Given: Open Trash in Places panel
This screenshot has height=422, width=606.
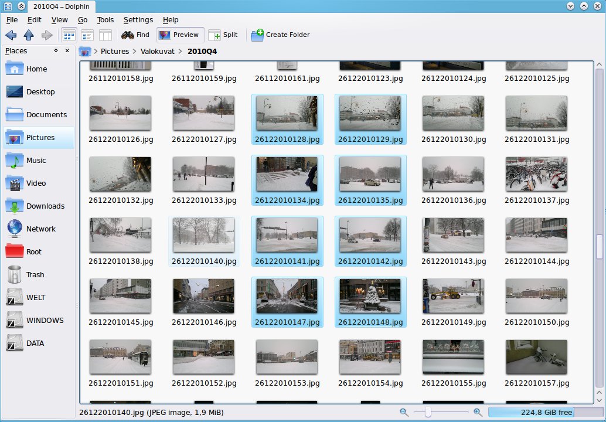Looking at the screenshot, I should coord(39,275).
